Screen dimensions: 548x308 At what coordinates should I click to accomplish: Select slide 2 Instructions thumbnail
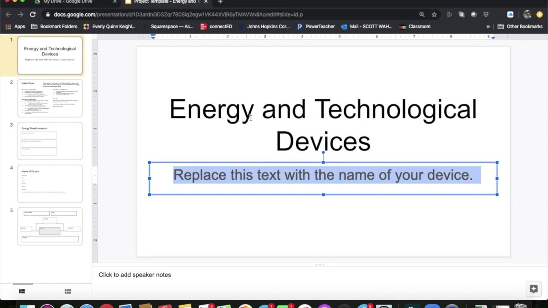coord(50,98)
